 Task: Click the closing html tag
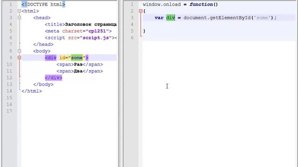tap(32, 91)
